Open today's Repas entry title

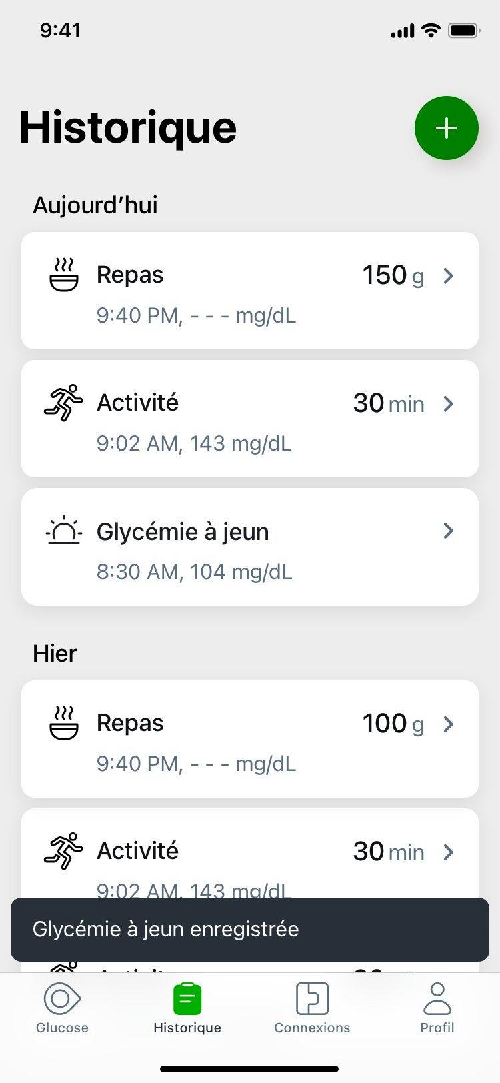(130, 275)
